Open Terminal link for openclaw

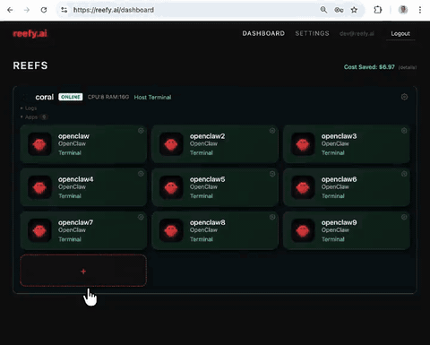click(70, 153)
